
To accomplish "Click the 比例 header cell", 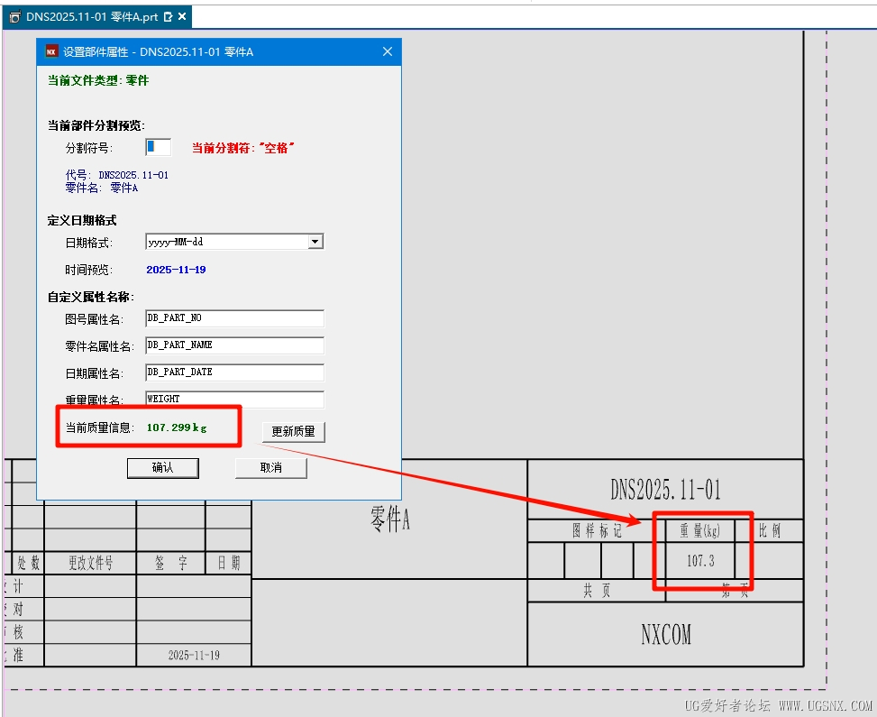I will (x=770, y=530).
